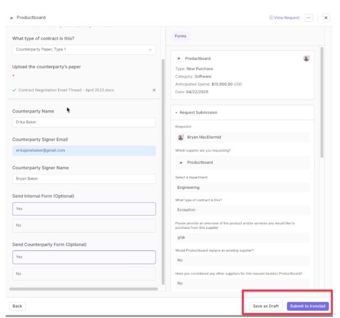Screen dimensions: 340x318
Task: Click the Counterparty Signer Email field
Action: (x=84, y=151)
